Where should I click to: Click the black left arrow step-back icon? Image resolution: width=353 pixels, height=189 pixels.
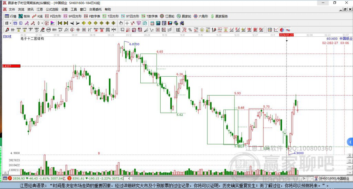click(x=72, y=23)
